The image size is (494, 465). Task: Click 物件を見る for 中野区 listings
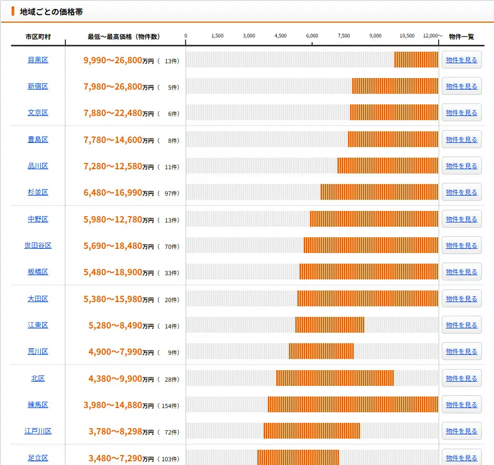coord(461,219)
